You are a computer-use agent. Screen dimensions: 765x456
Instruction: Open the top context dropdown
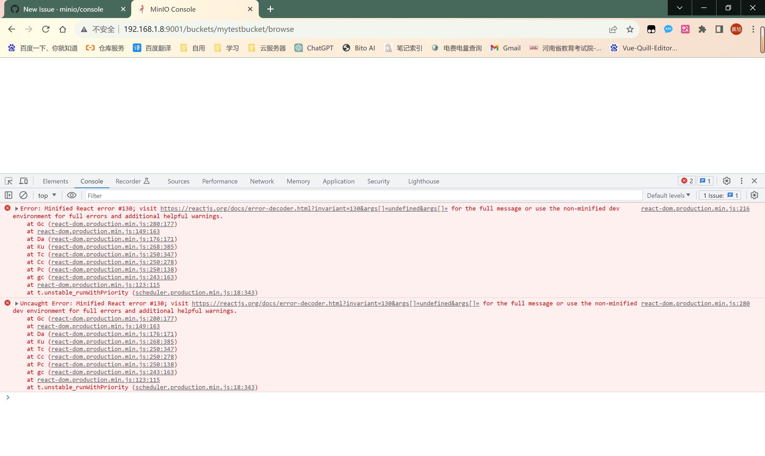click(47, 195)
